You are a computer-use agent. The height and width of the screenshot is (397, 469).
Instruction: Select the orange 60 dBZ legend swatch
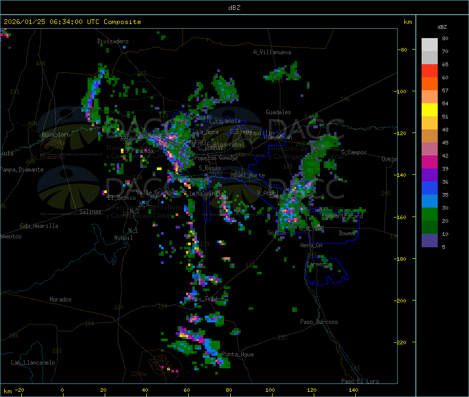point(429,84)
